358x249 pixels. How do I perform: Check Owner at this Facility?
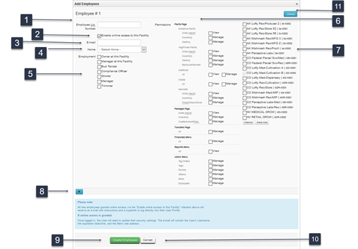[99, 57]
